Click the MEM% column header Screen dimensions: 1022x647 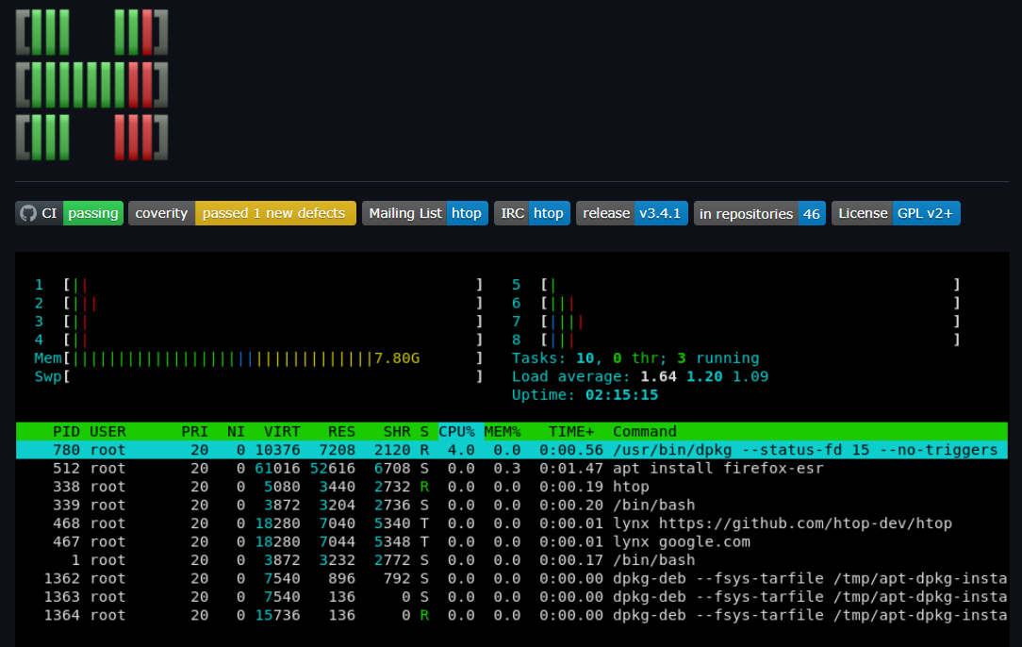[x=503, y=432]
